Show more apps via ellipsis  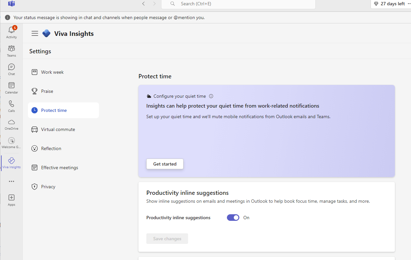[12, 181]
